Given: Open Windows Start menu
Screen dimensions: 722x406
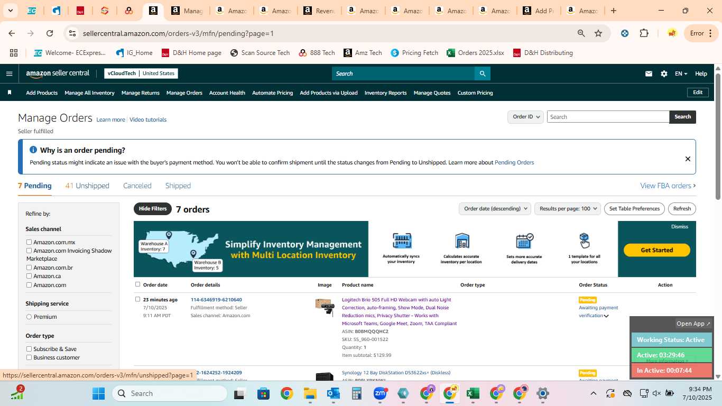Looking at the screenshot, I should (x=99, y=393).
